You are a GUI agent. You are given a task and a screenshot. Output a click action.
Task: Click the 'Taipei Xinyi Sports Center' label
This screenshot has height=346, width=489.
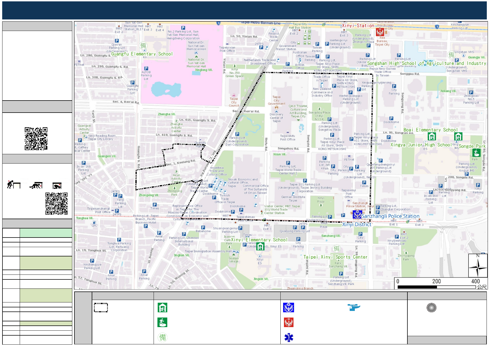coord(335,257)
